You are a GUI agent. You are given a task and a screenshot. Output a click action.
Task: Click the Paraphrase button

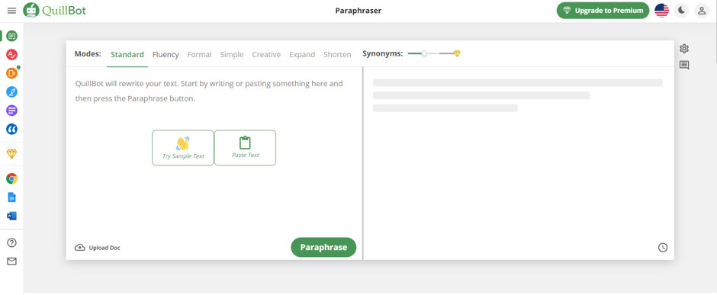[x=323, y=247]
